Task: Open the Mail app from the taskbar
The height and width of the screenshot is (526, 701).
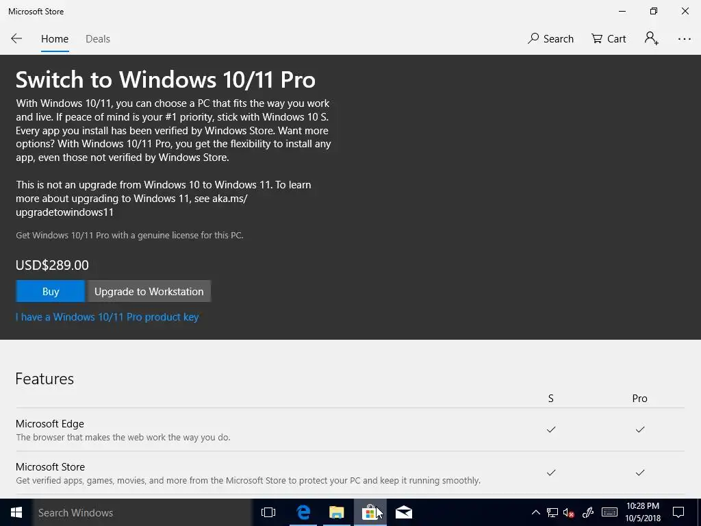Action: coord(404,512)
